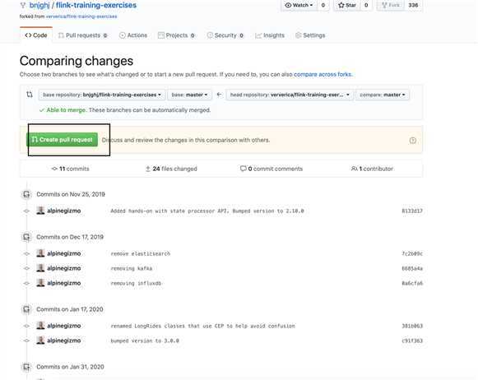Open the Code tab
This screenshot has width=478, height=380.
[x=36, y=35]
